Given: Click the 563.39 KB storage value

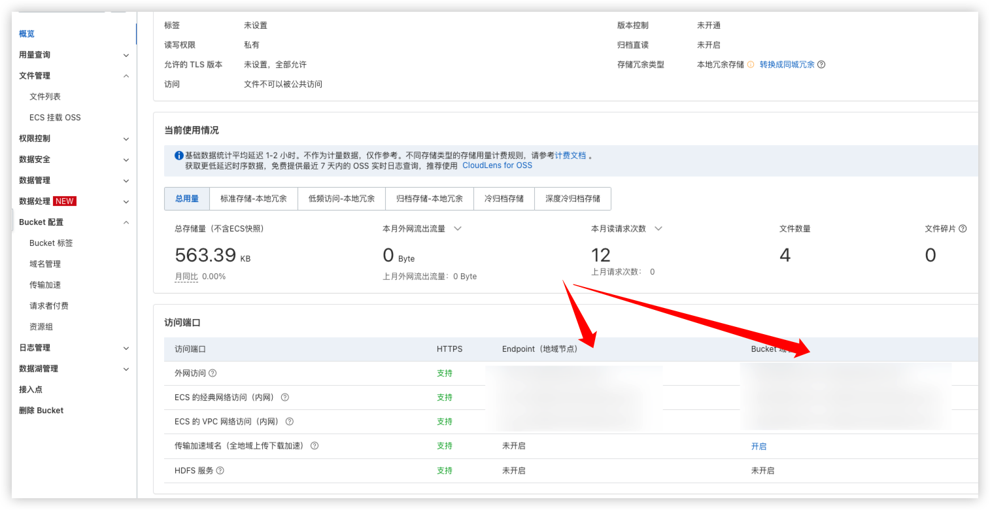Looking at the screenshot, I should point(213,256).
